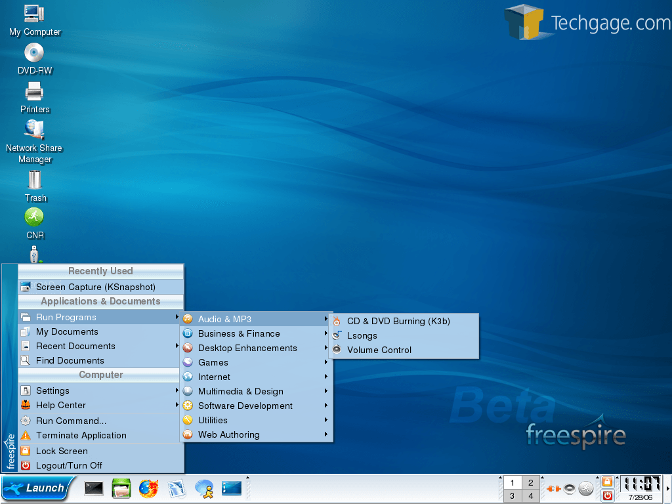The height and width of the screenshot is (504, 672).
Task: Click the orange lock icon in the panel
Action: tap(607, 482)
